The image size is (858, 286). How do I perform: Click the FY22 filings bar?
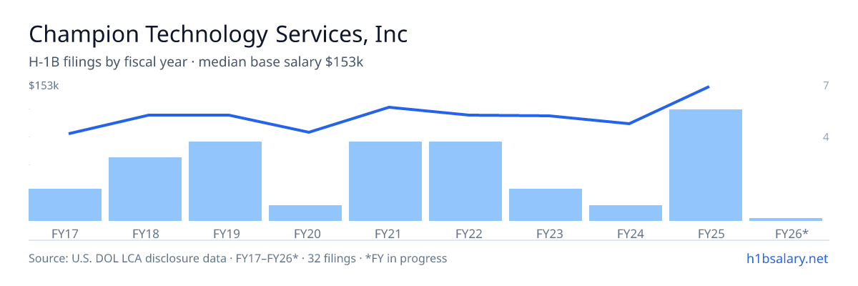[x=465, y=181]
